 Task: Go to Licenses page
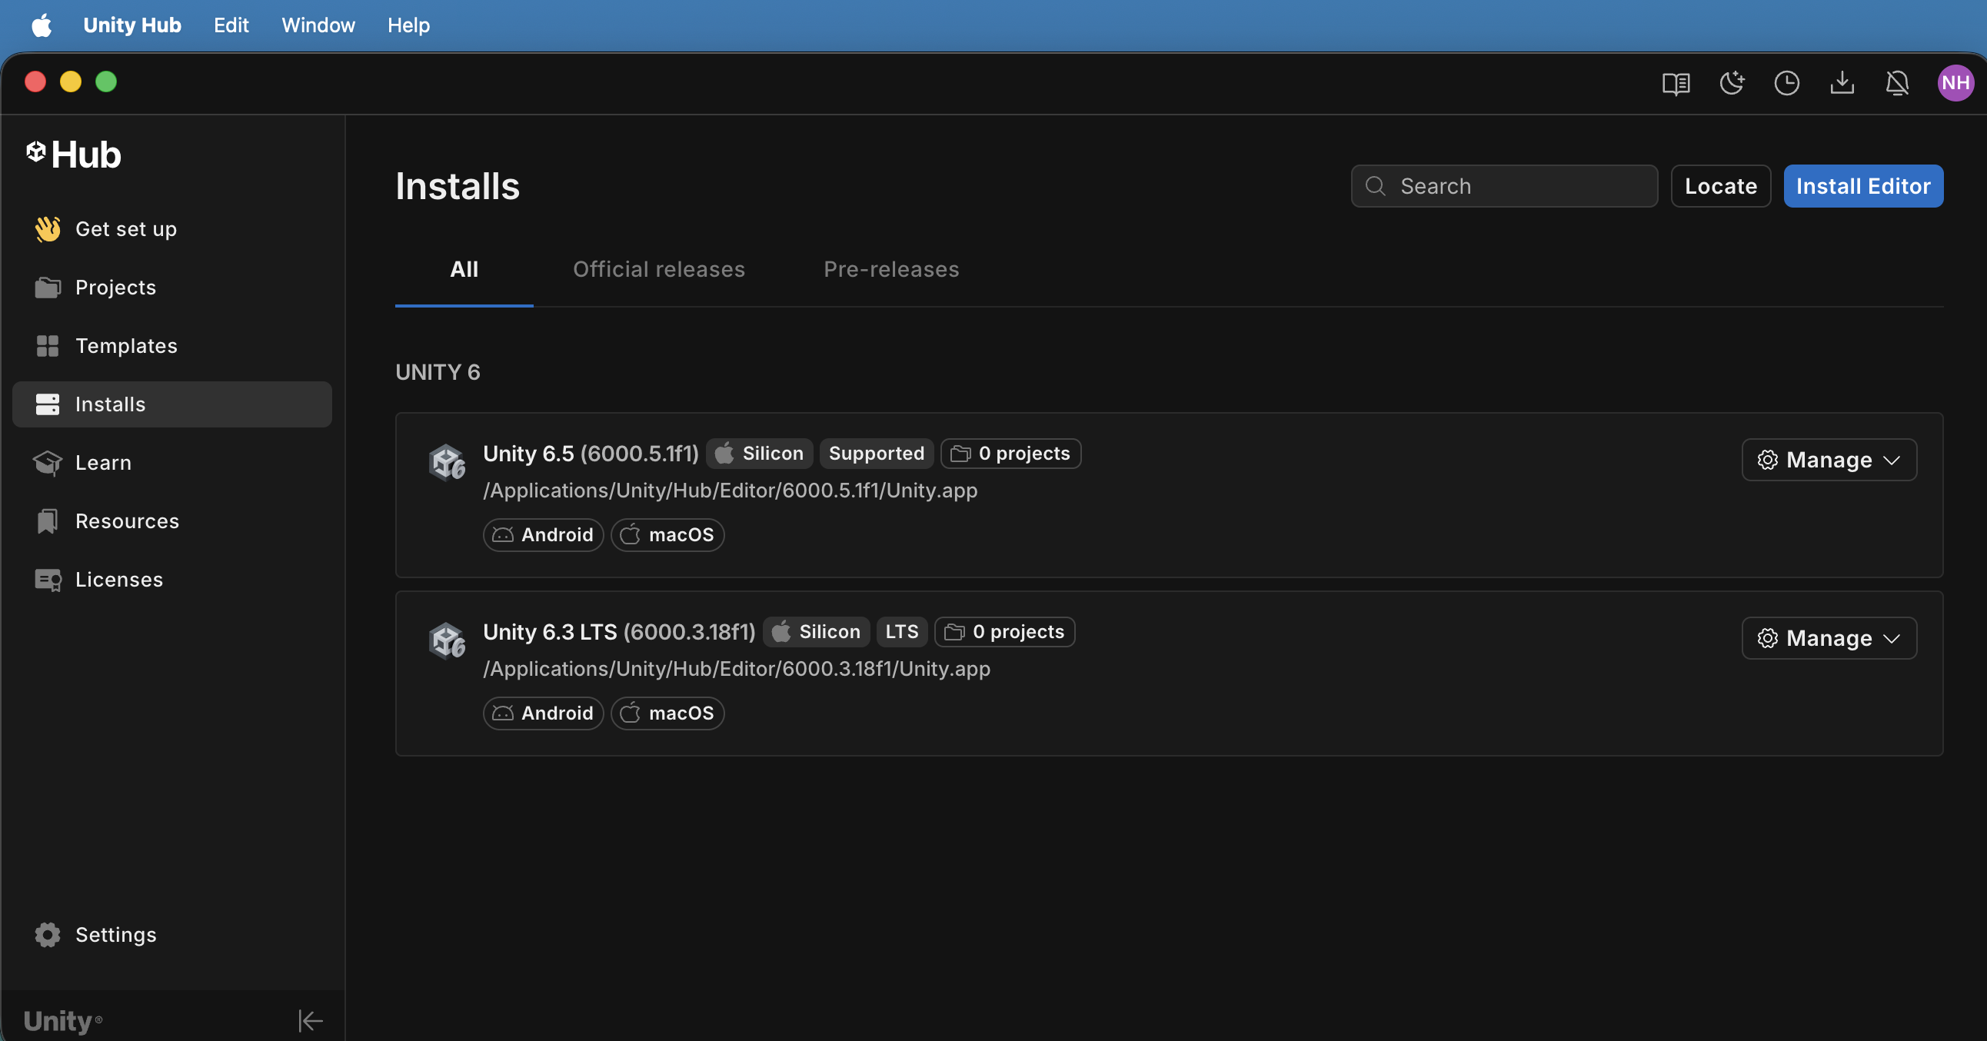172,580
